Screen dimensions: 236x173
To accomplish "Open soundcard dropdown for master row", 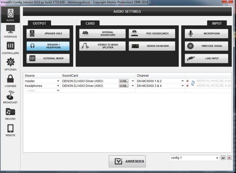I will [132, 81].
